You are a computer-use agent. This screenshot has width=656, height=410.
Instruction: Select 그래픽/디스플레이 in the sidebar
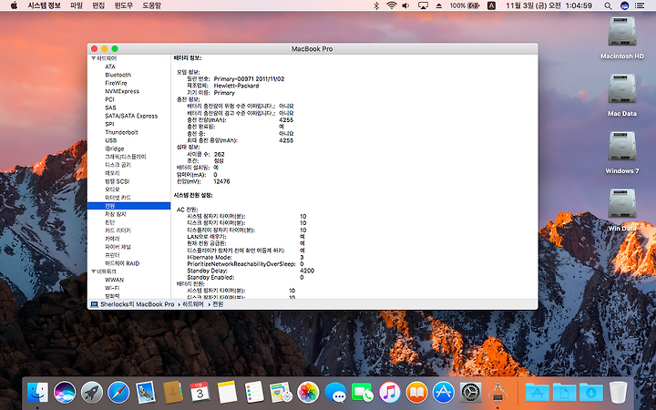(126, 157)
